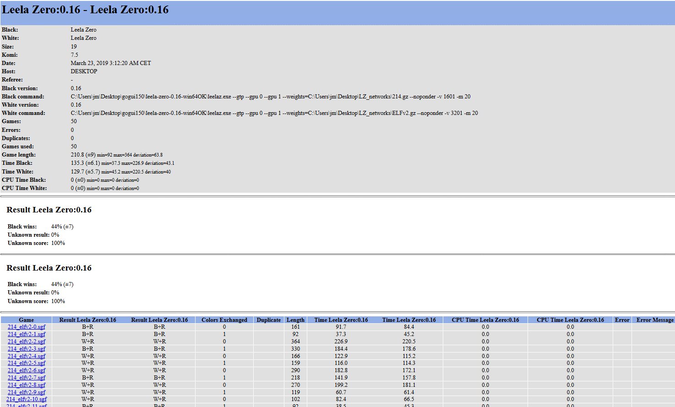Click the Duplicate column header
This screenshot has height=407, width=675.
pyautogui.click(x=269, y=320)
